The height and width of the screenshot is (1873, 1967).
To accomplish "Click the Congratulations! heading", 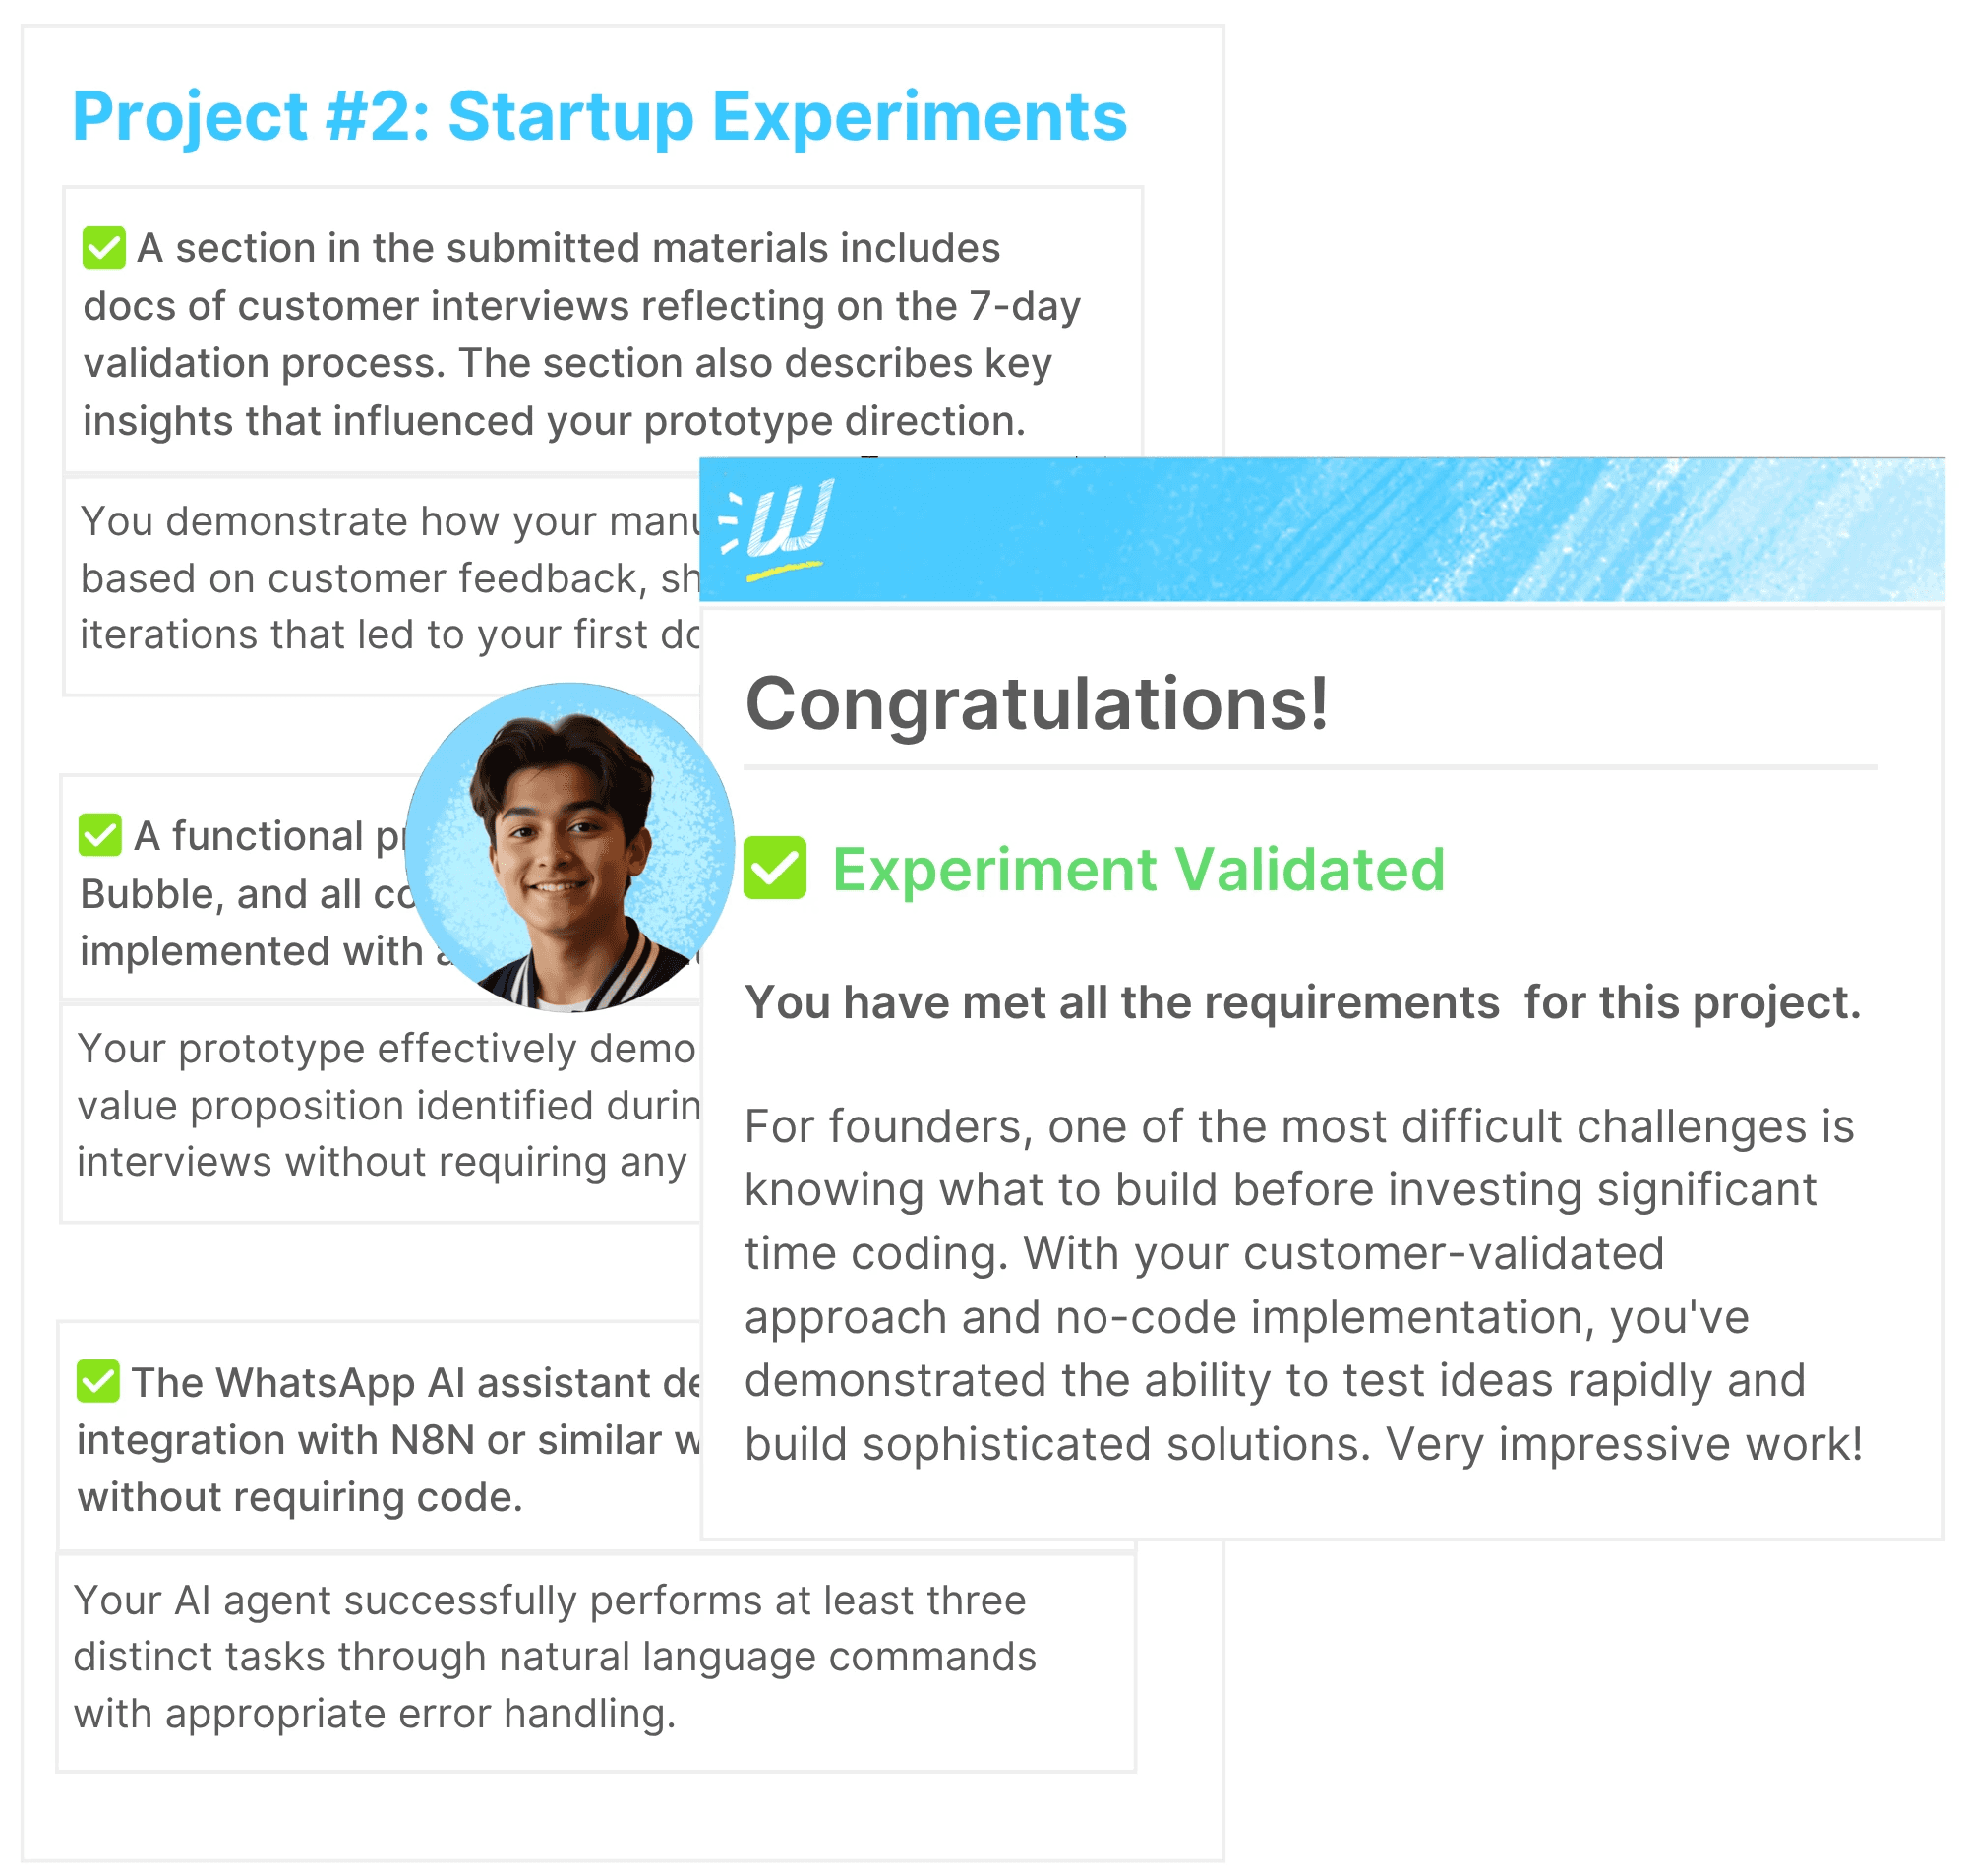I will click(x=1036, y=704).
